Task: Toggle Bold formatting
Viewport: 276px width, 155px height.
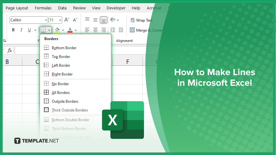Action: [13, 30]
